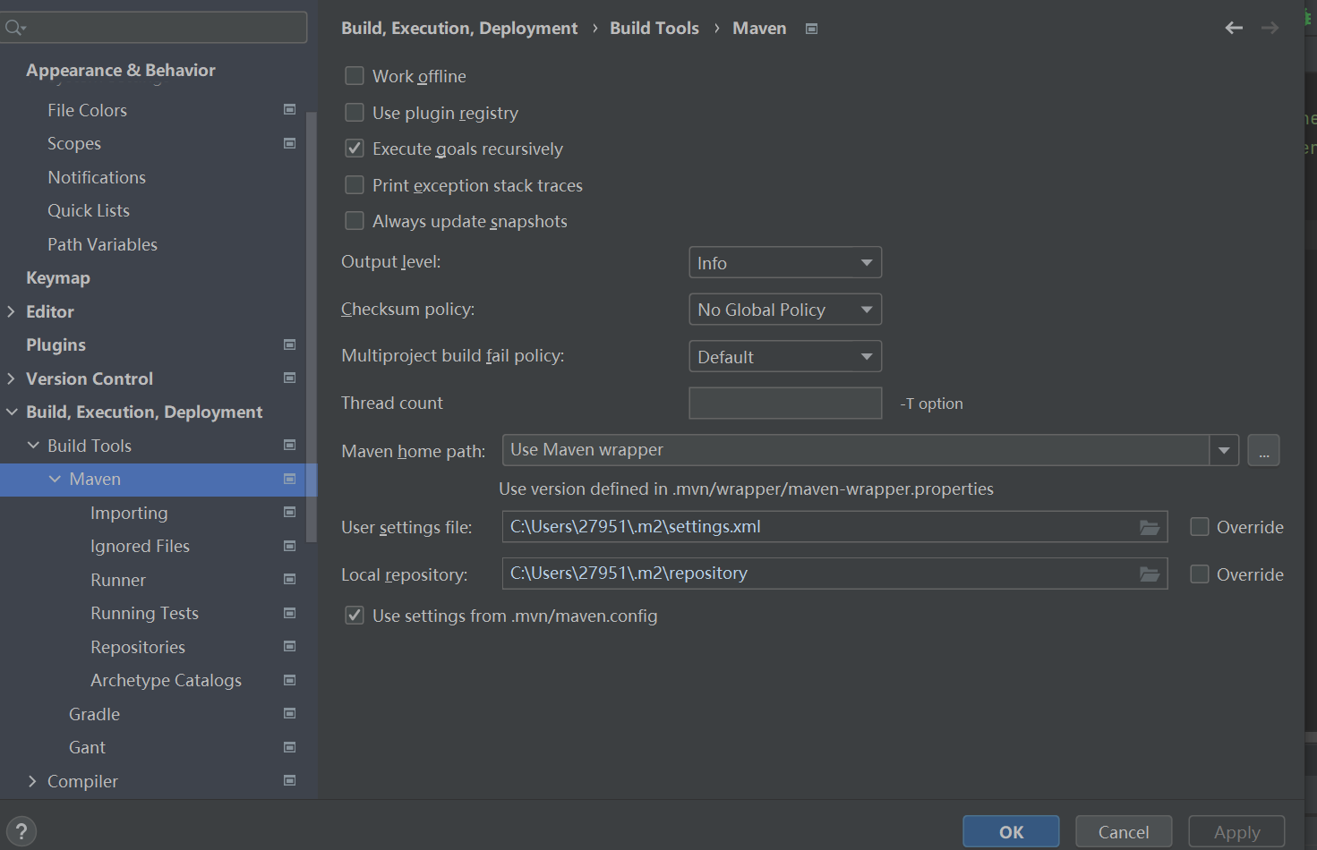
Task: Select Keymap in settings tree
Action: (58, 278)
